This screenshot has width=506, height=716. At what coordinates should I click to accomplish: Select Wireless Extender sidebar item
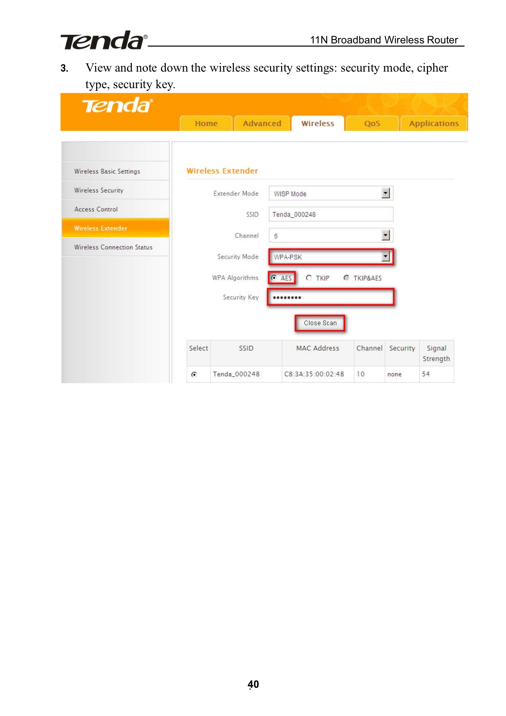point(115,228)
